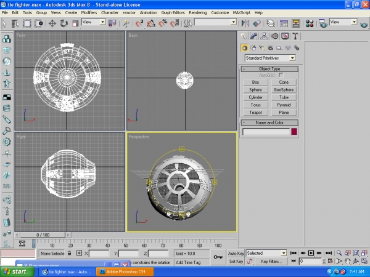Open the Standard Primitives dropdown

tap(270, 58)
